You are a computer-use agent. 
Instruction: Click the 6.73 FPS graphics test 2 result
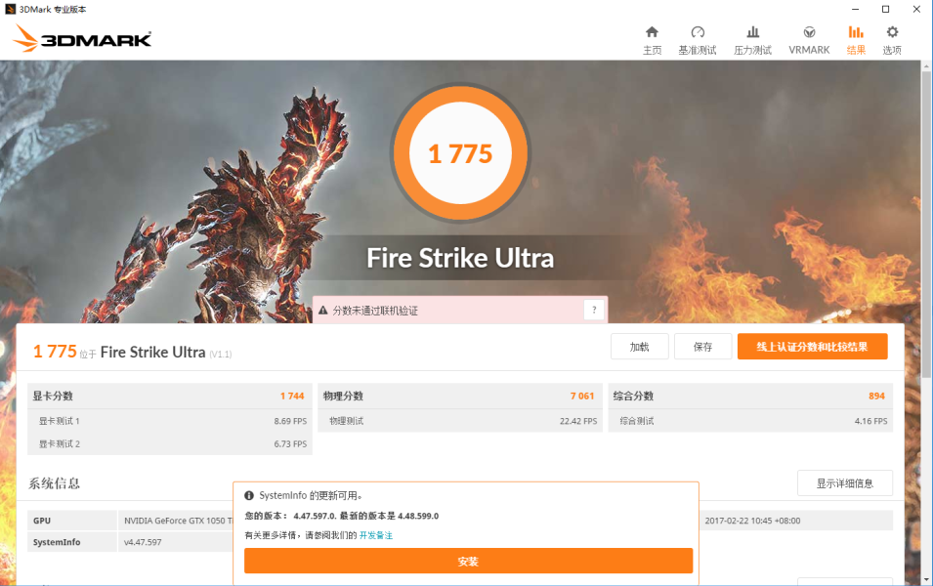290,444
